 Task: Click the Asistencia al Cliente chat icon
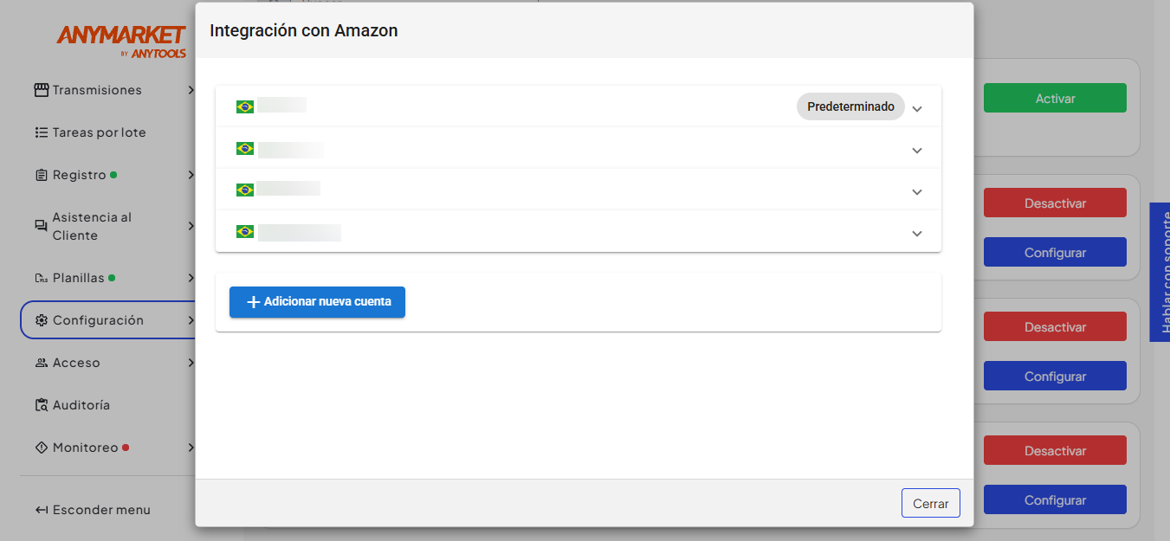41,226
